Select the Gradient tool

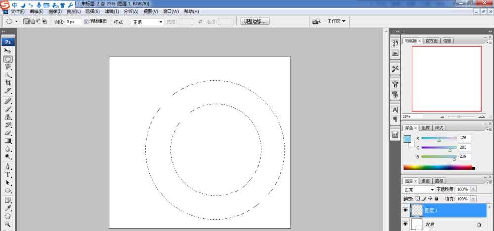8,141
